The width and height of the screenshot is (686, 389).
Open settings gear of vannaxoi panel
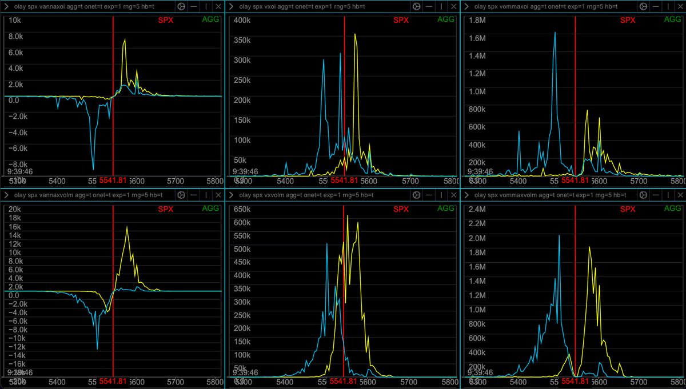pos(181,7)
